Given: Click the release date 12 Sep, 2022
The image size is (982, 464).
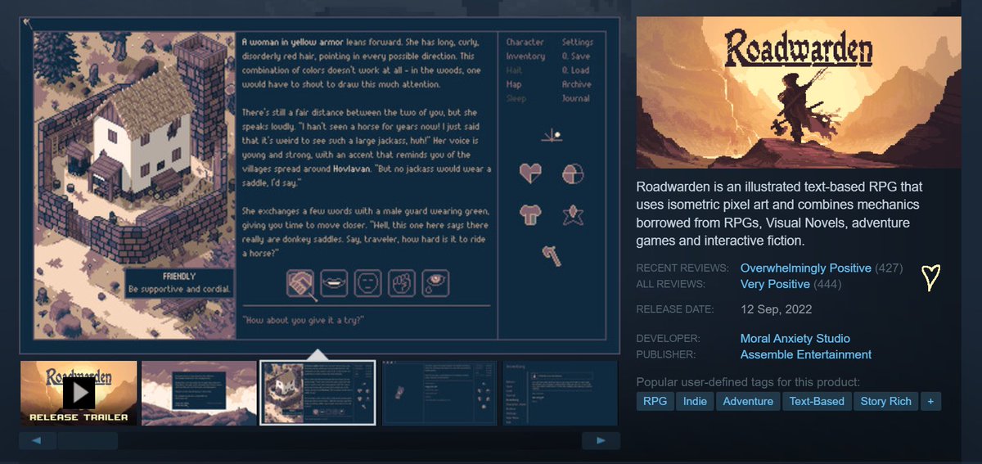Looking at the screenshot, I should [x=776, y=309].
